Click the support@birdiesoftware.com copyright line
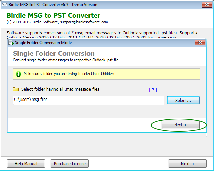This screenshot has height=171, width=214. click(57, 22)
